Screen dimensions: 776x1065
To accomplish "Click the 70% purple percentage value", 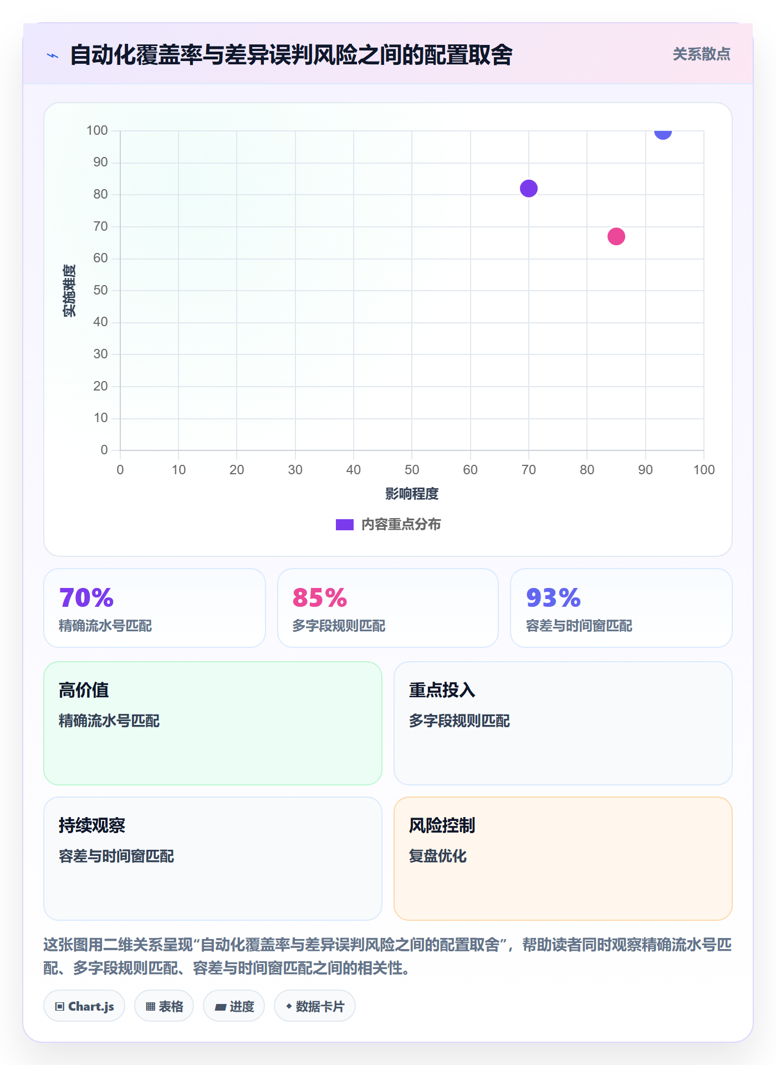I will (x=86, y=598).
